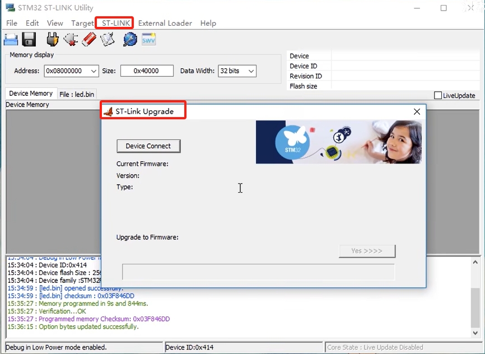
Task: Toggle the LiveUpdate checkbox
Action: tap(437, 95)
